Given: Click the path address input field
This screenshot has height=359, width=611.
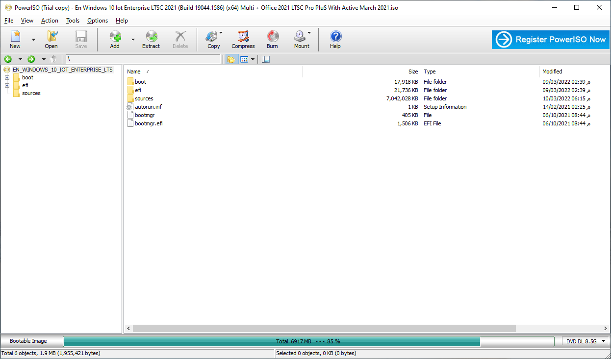Looking at the screenshot, I should pyautogui.click(x=143, y=59).
